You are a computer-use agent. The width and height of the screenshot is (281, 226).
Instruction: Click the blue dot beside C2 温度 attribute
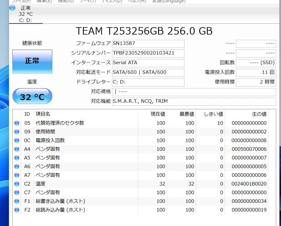click(17, 184)
